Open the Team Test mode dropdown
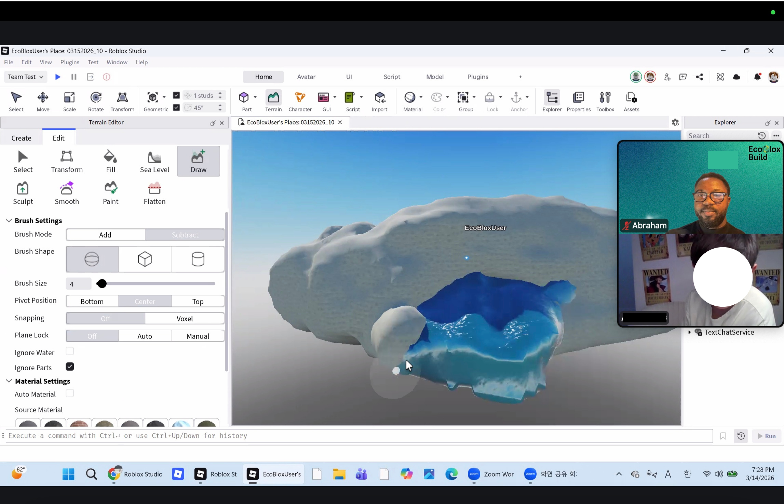 [x=26, y=77]
